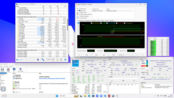Stop the stability test
Viewport: 174px width, 98px height.
point(87,55)
